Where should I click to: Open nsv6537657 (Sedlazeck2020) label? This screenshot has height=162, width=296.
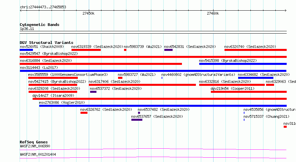click(157, 116)
